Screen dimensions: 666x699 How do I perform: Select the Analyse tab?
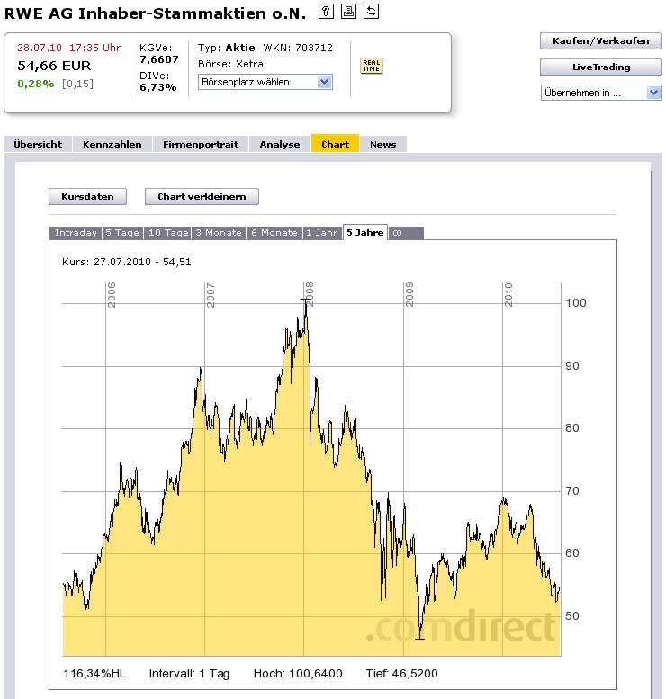pos(280,144)
